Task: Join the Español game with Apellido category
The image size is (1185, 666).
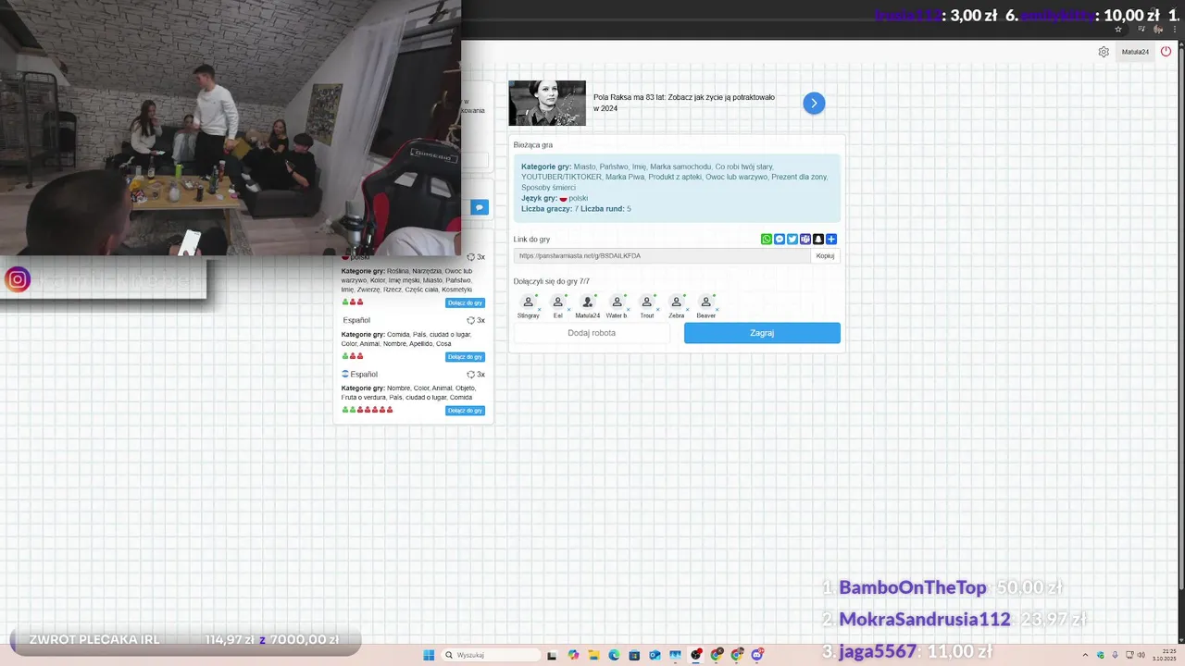Action: 465,357
